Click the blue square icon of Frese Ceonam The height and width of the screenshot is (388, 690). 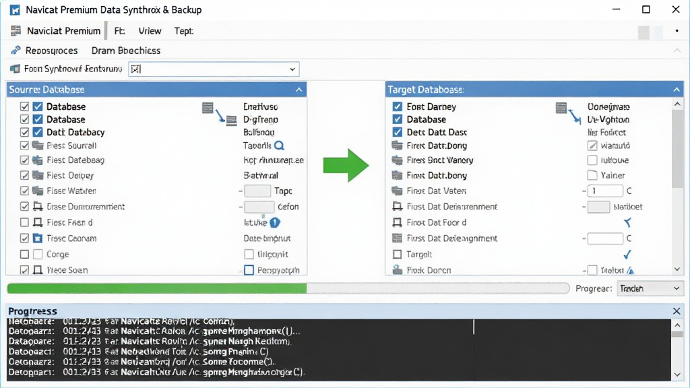coord(38,238)
